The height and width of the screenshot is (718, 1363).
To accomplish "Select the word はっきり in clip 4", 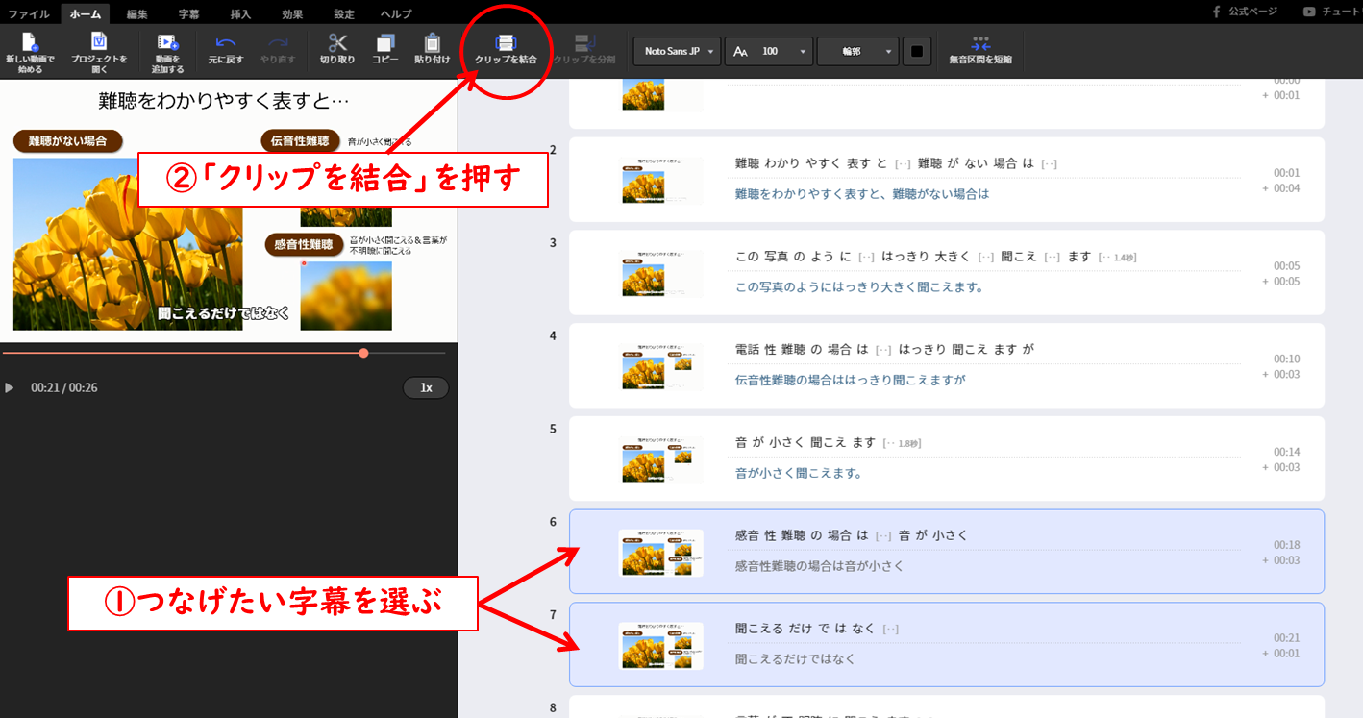I will pos(922,350).
